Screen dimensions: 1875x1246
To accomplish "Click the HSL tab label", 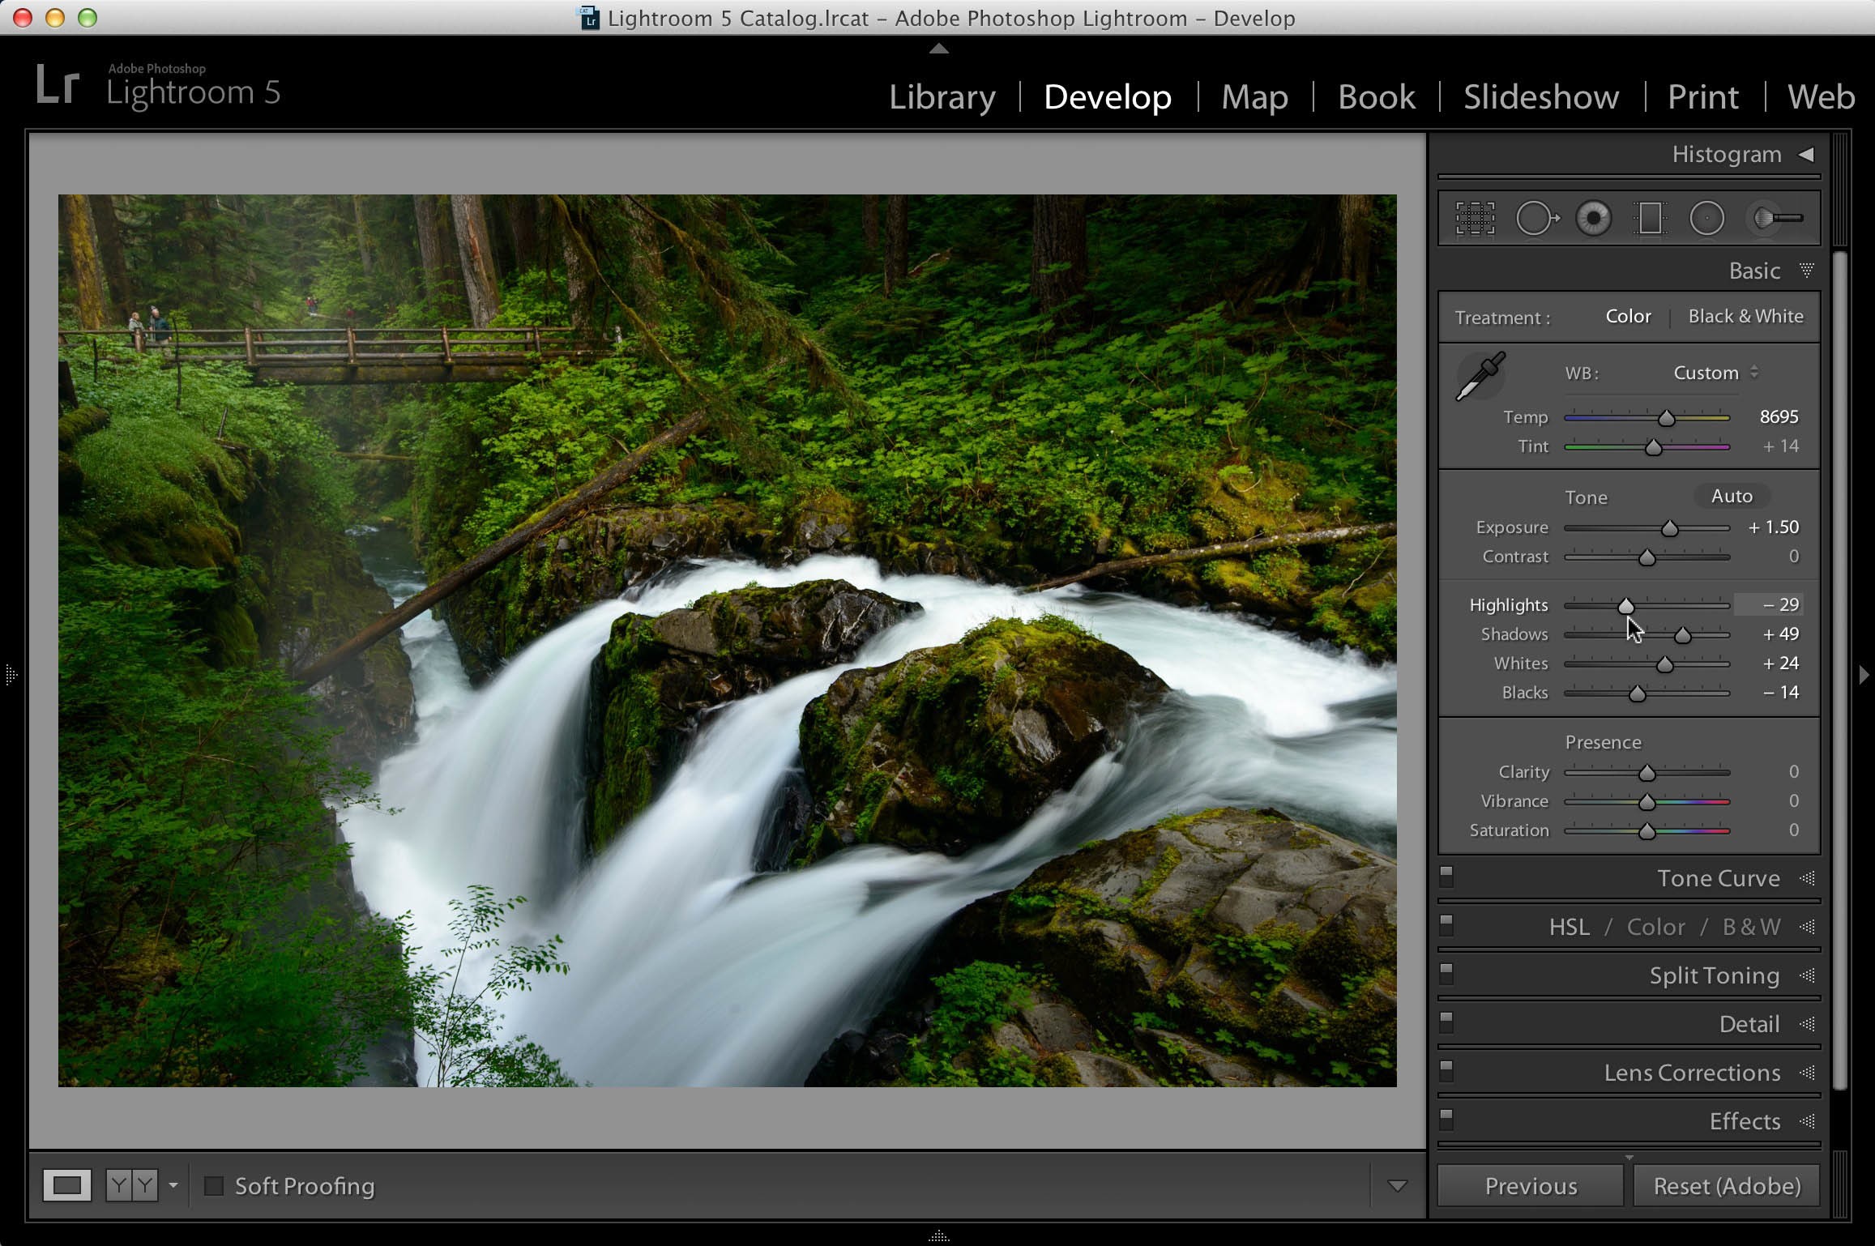I will [x=1570, y=927].
